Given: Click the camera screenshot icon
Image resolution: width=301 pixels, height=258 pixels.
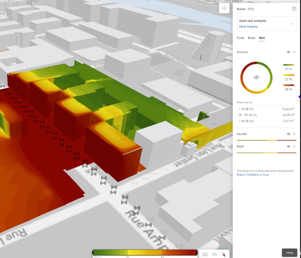Looking at the screenshot, I should (x=205, y=254).
